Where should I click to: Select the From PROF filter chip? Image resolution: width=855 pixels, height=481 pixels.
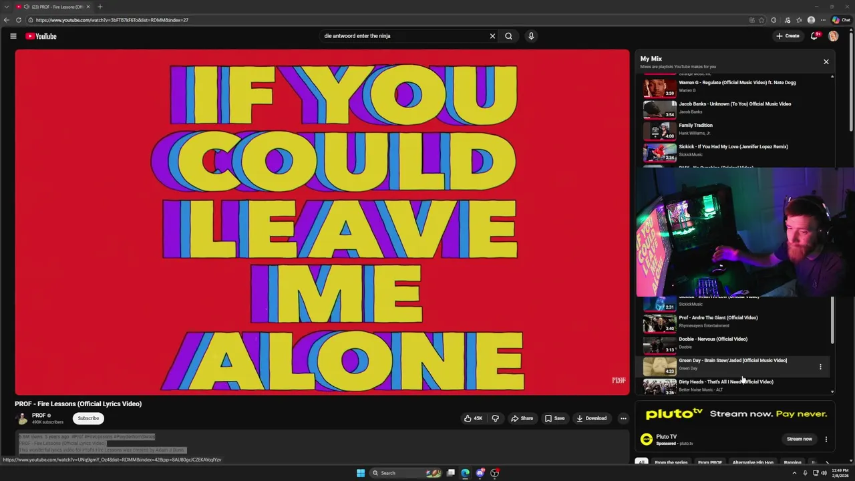point(709,462)
